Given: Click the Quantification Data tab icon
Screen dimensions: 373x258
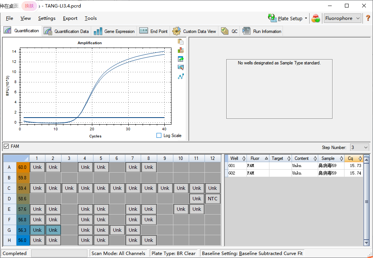Looking at the screenshot, I should tap(48, 31).
